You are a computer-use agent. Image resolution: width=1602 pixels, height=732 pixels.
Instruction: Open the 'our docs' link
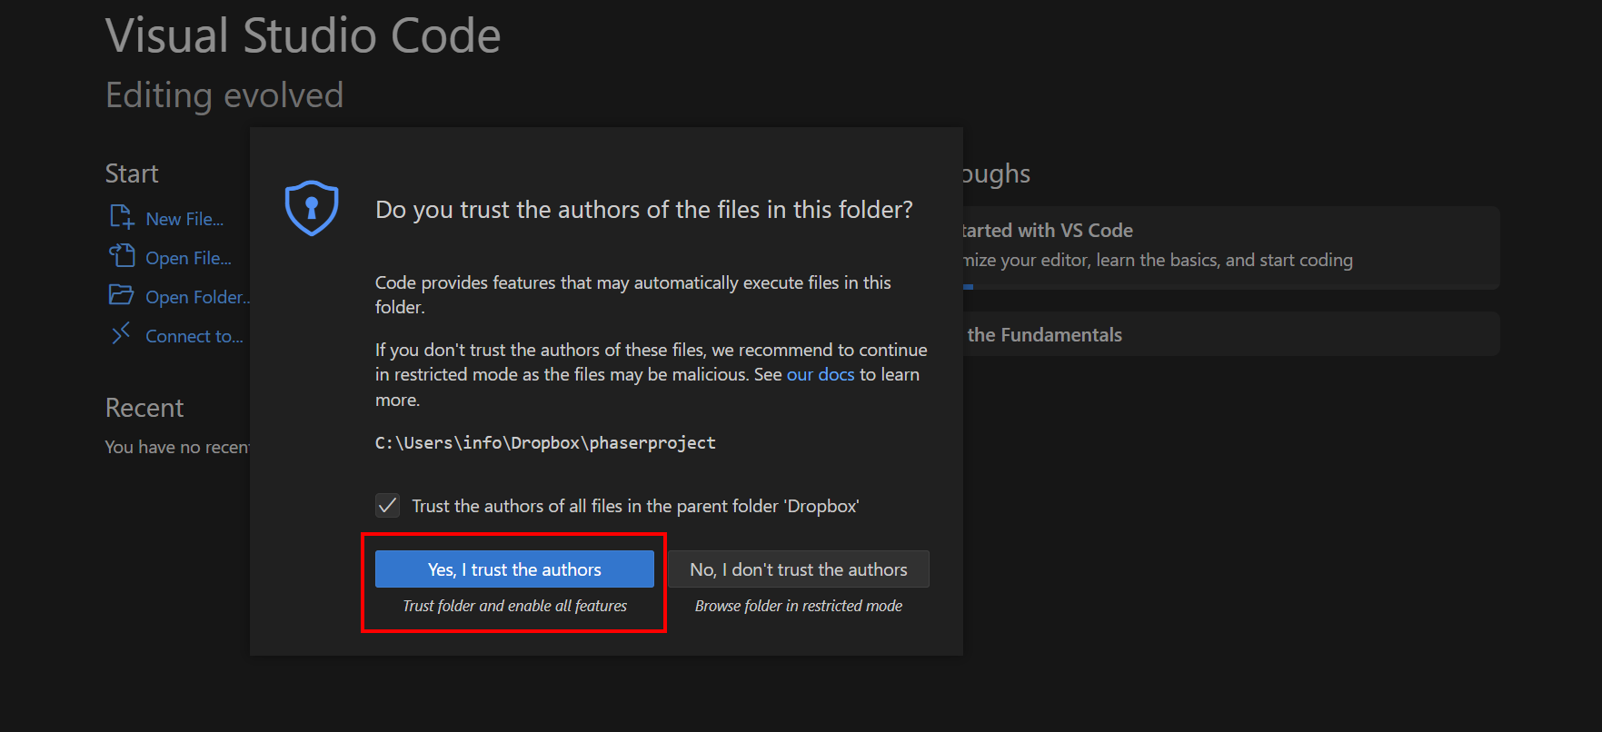pos(821,374)
